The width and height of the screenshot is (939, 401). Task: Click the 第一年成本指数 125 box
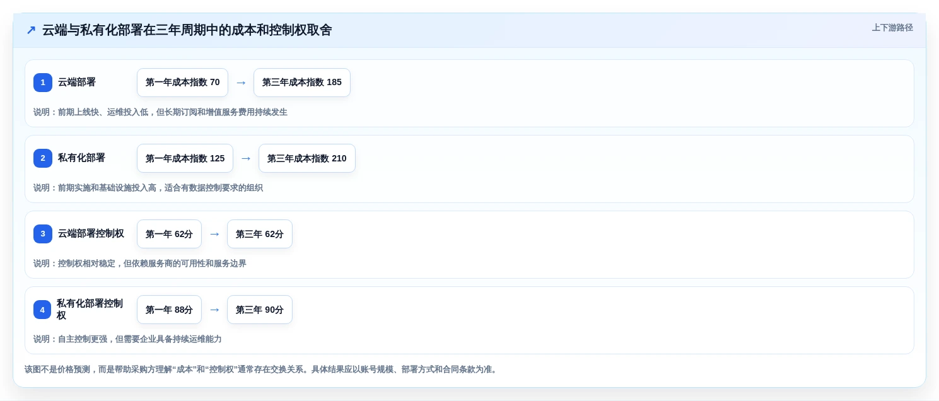point(185,158)
